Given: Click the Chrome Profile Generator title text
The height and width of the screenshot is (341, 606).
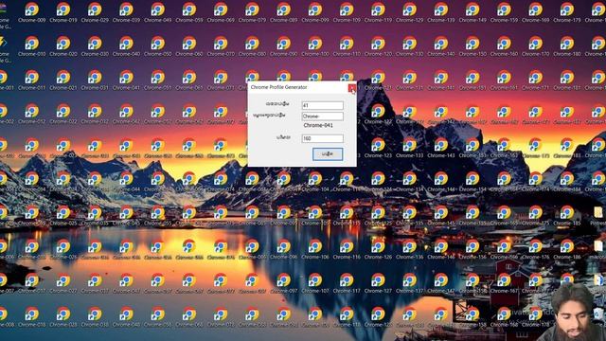Looking at the screenshot, I should coord(278,87).
